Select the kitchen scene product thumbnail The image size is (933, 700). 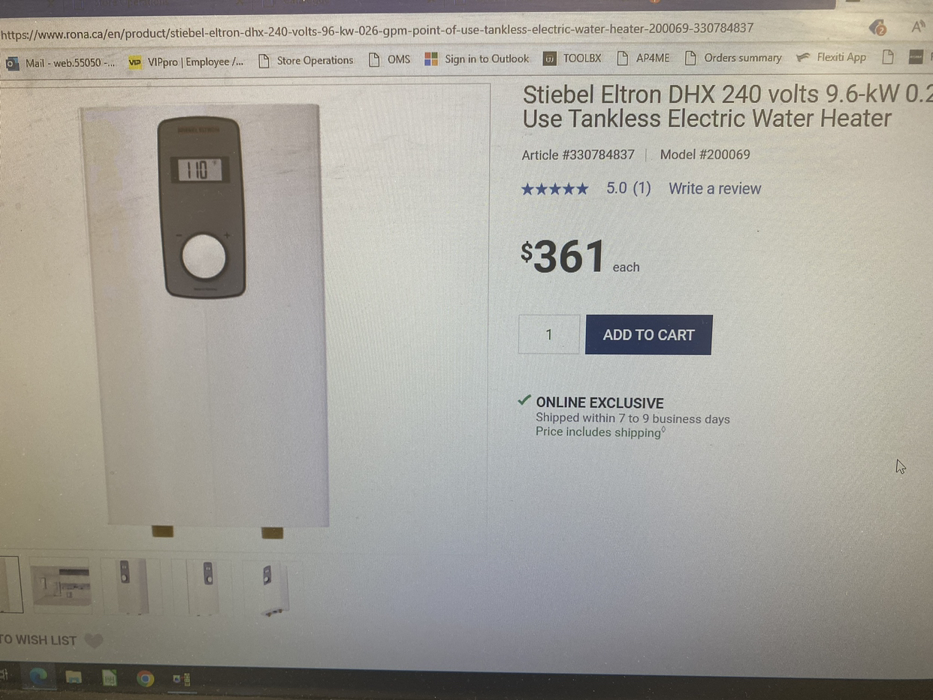(60, 586)
